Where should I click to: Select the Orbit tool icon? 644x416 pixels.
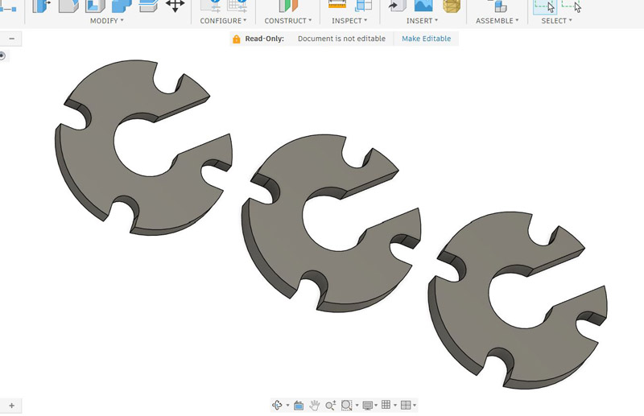(x=278, y=406)
